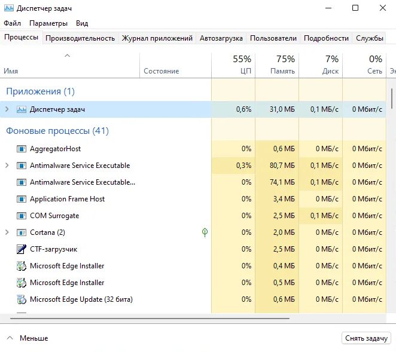Sort processes by ЦП 55% column
The height and width of the screenshot is (352, 396).
tap(233, 65)
